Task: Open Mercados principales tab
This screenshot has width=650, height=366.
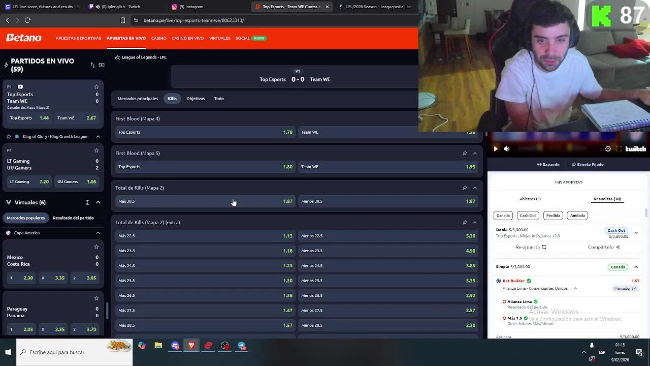Action: point(138,99)
